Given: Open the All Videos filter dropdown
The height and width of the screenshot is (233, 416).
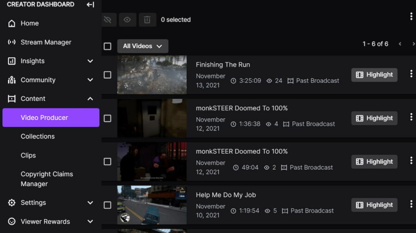Looking at the screenshot, I should (143, 46).
